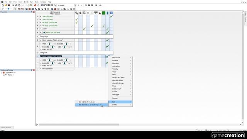Expand the Movement submenu

point(120,58)
